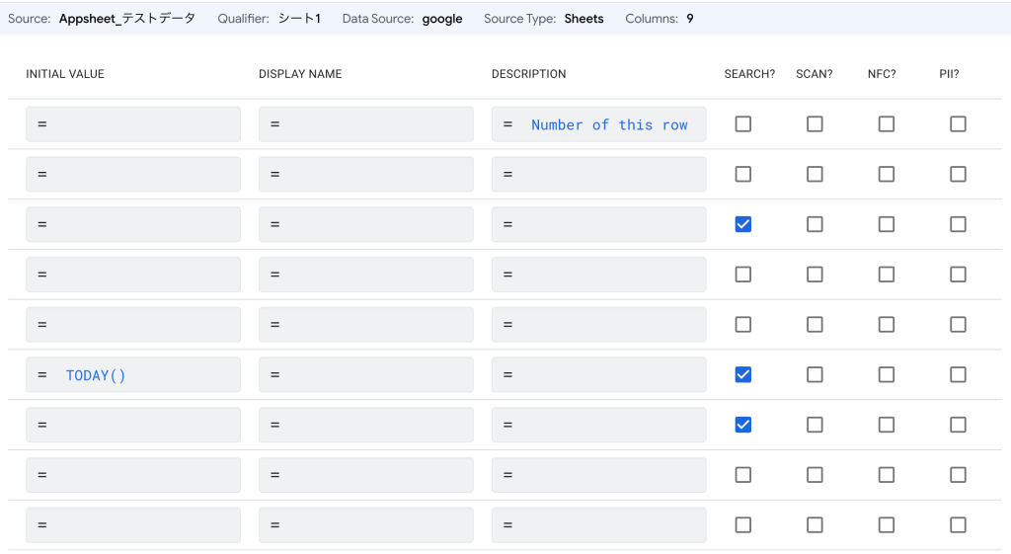This screenshot has width=1011, height=554.
Task: Click the Description field reading "Number of this row"
Action: pyautogui.click(x=599, y=124)
